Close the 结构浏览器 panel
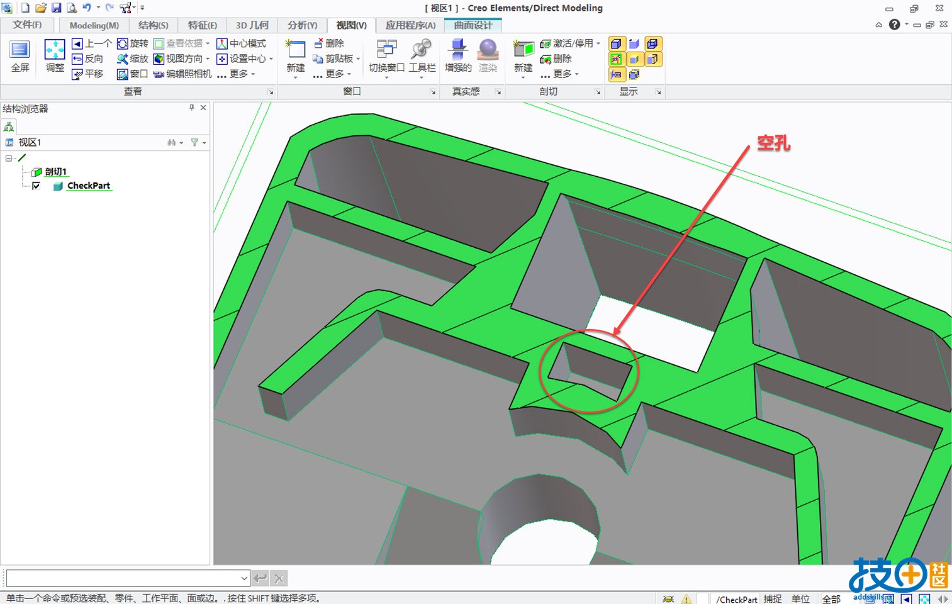 click(203, 108)
